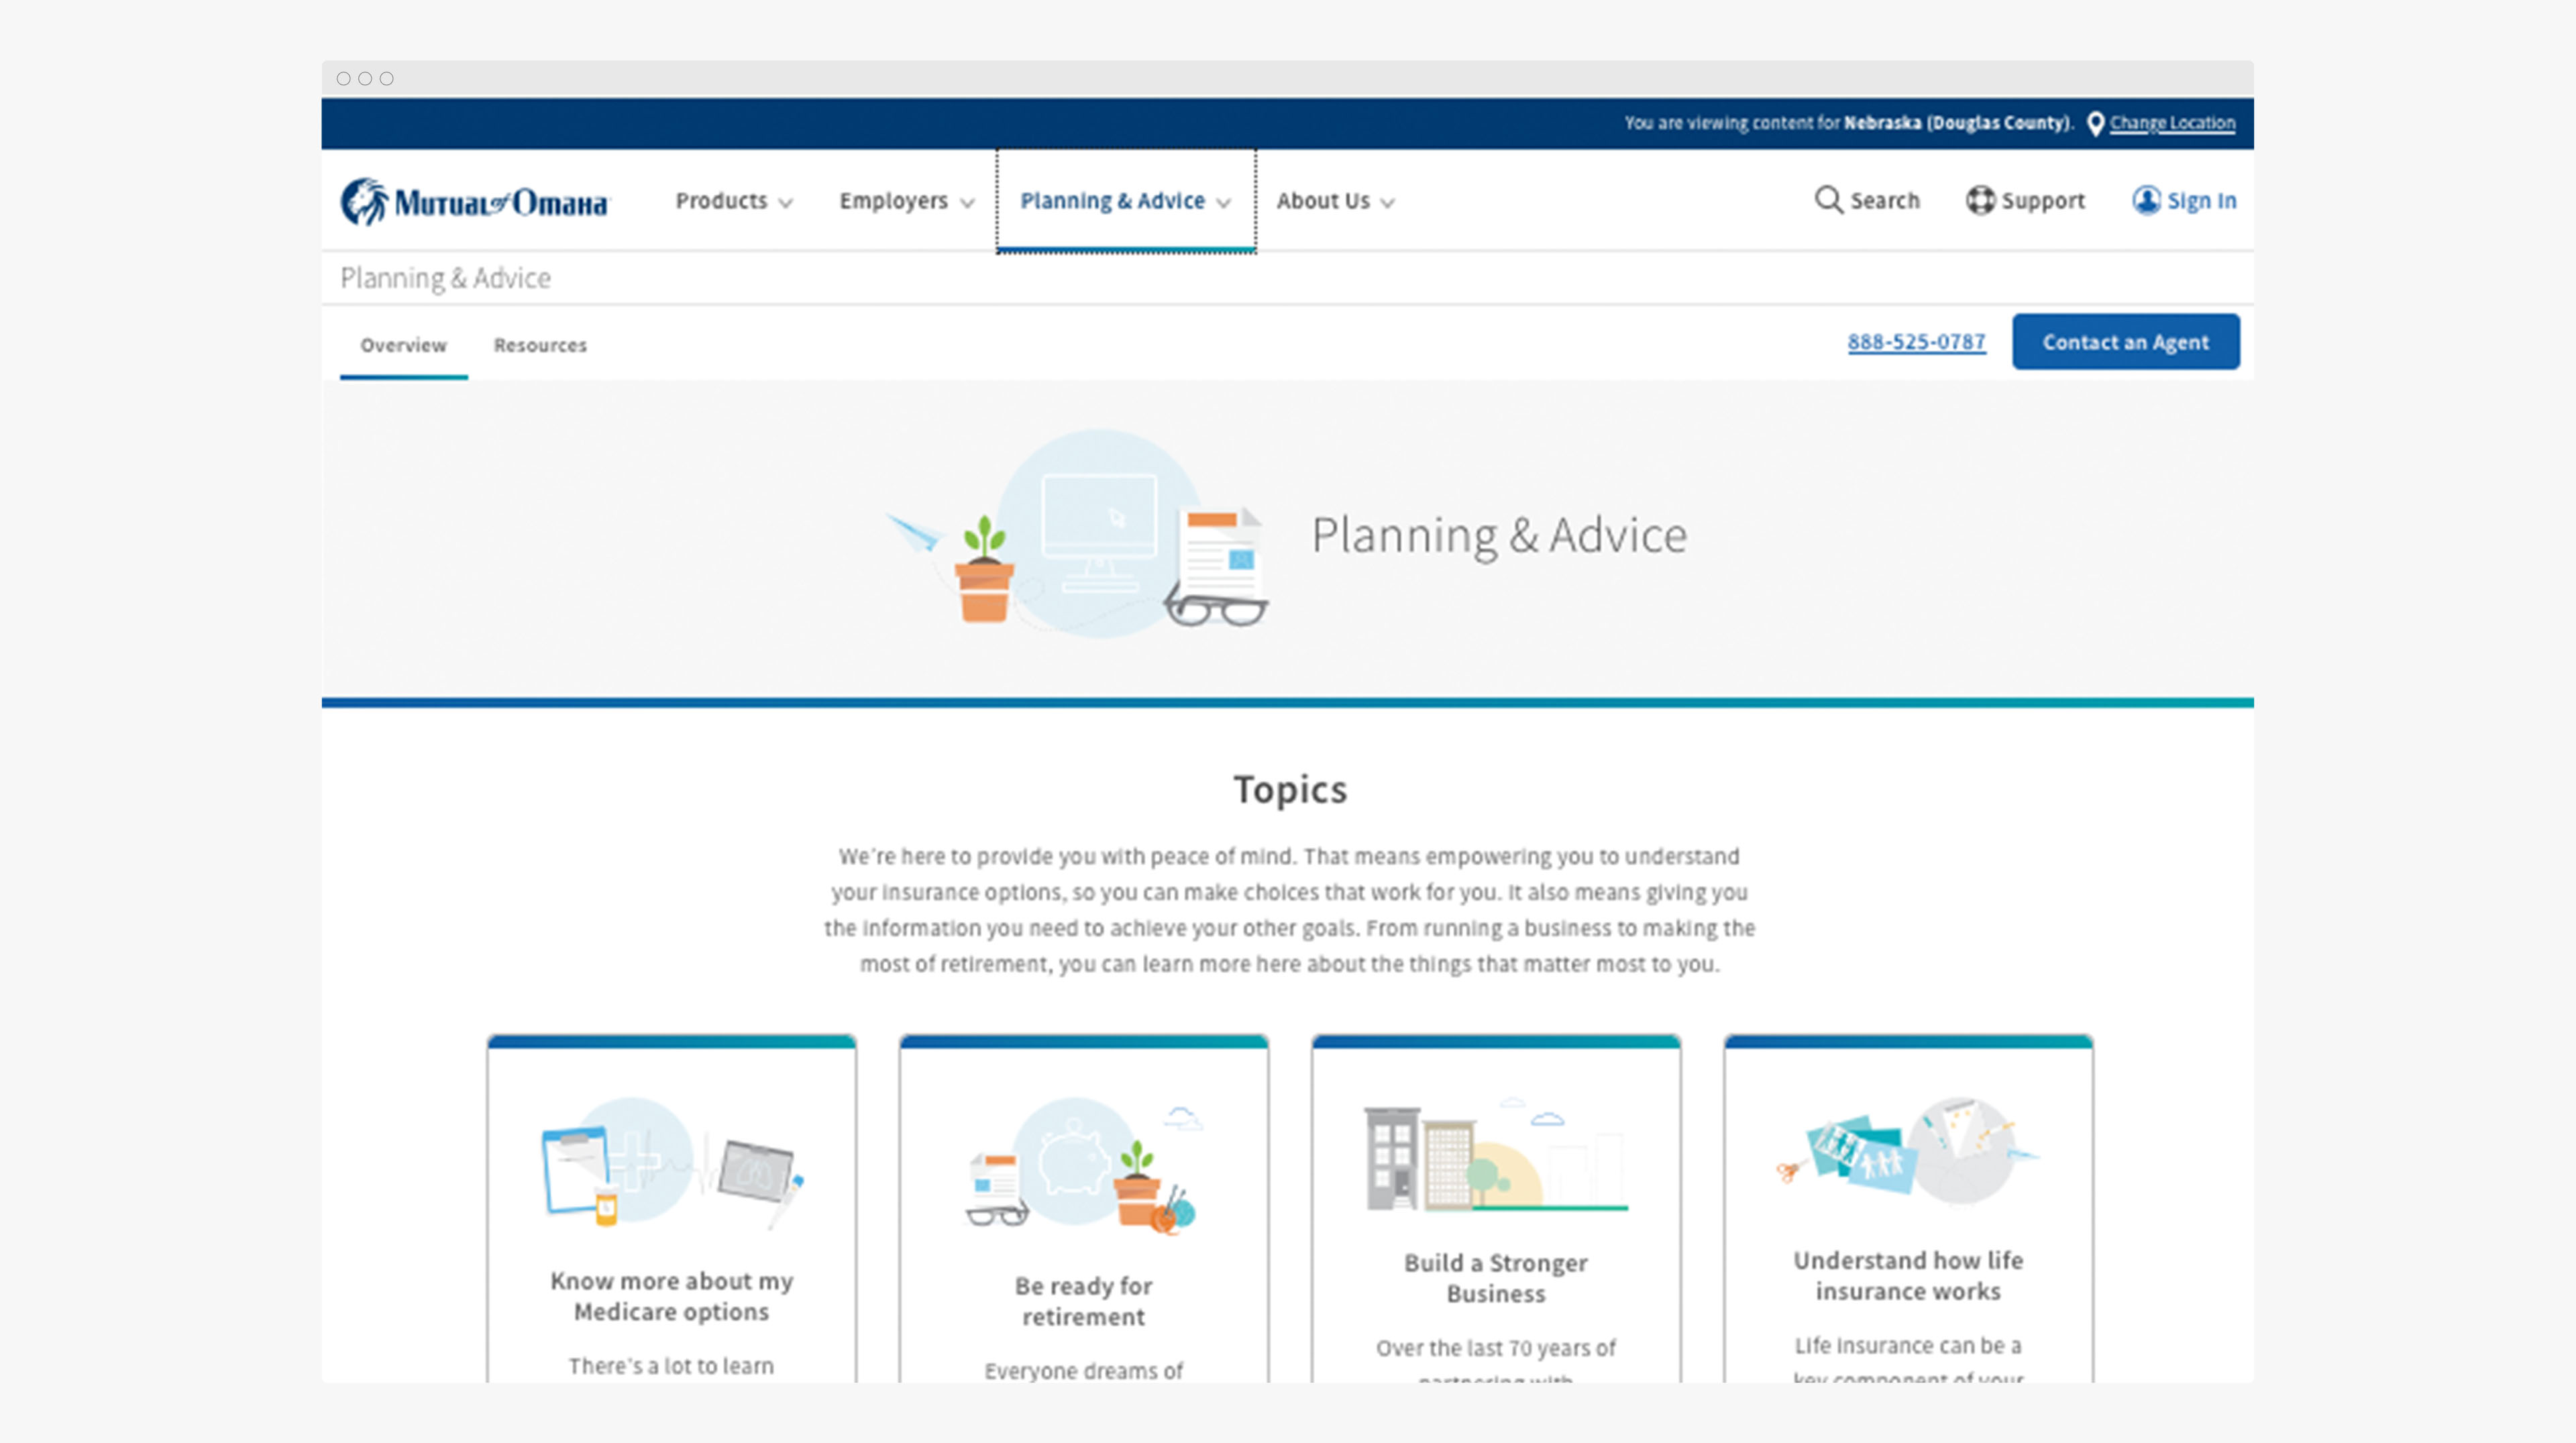Open Build a Stronger Business card title
The width and height of the screenshot is (2576, 1443).
1495,1278
